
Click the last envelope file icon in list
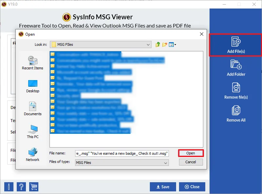53,131
